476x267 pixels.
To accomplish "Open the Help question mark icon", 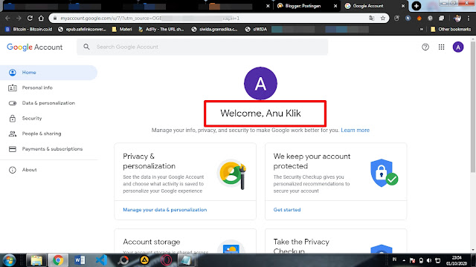I will pos(425,47).
